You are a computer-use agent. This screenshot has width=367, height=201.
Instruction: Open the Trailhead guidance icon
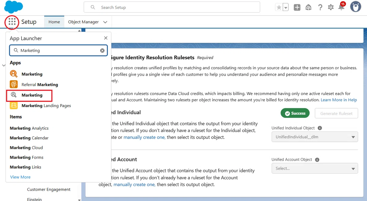pos(309,7)
